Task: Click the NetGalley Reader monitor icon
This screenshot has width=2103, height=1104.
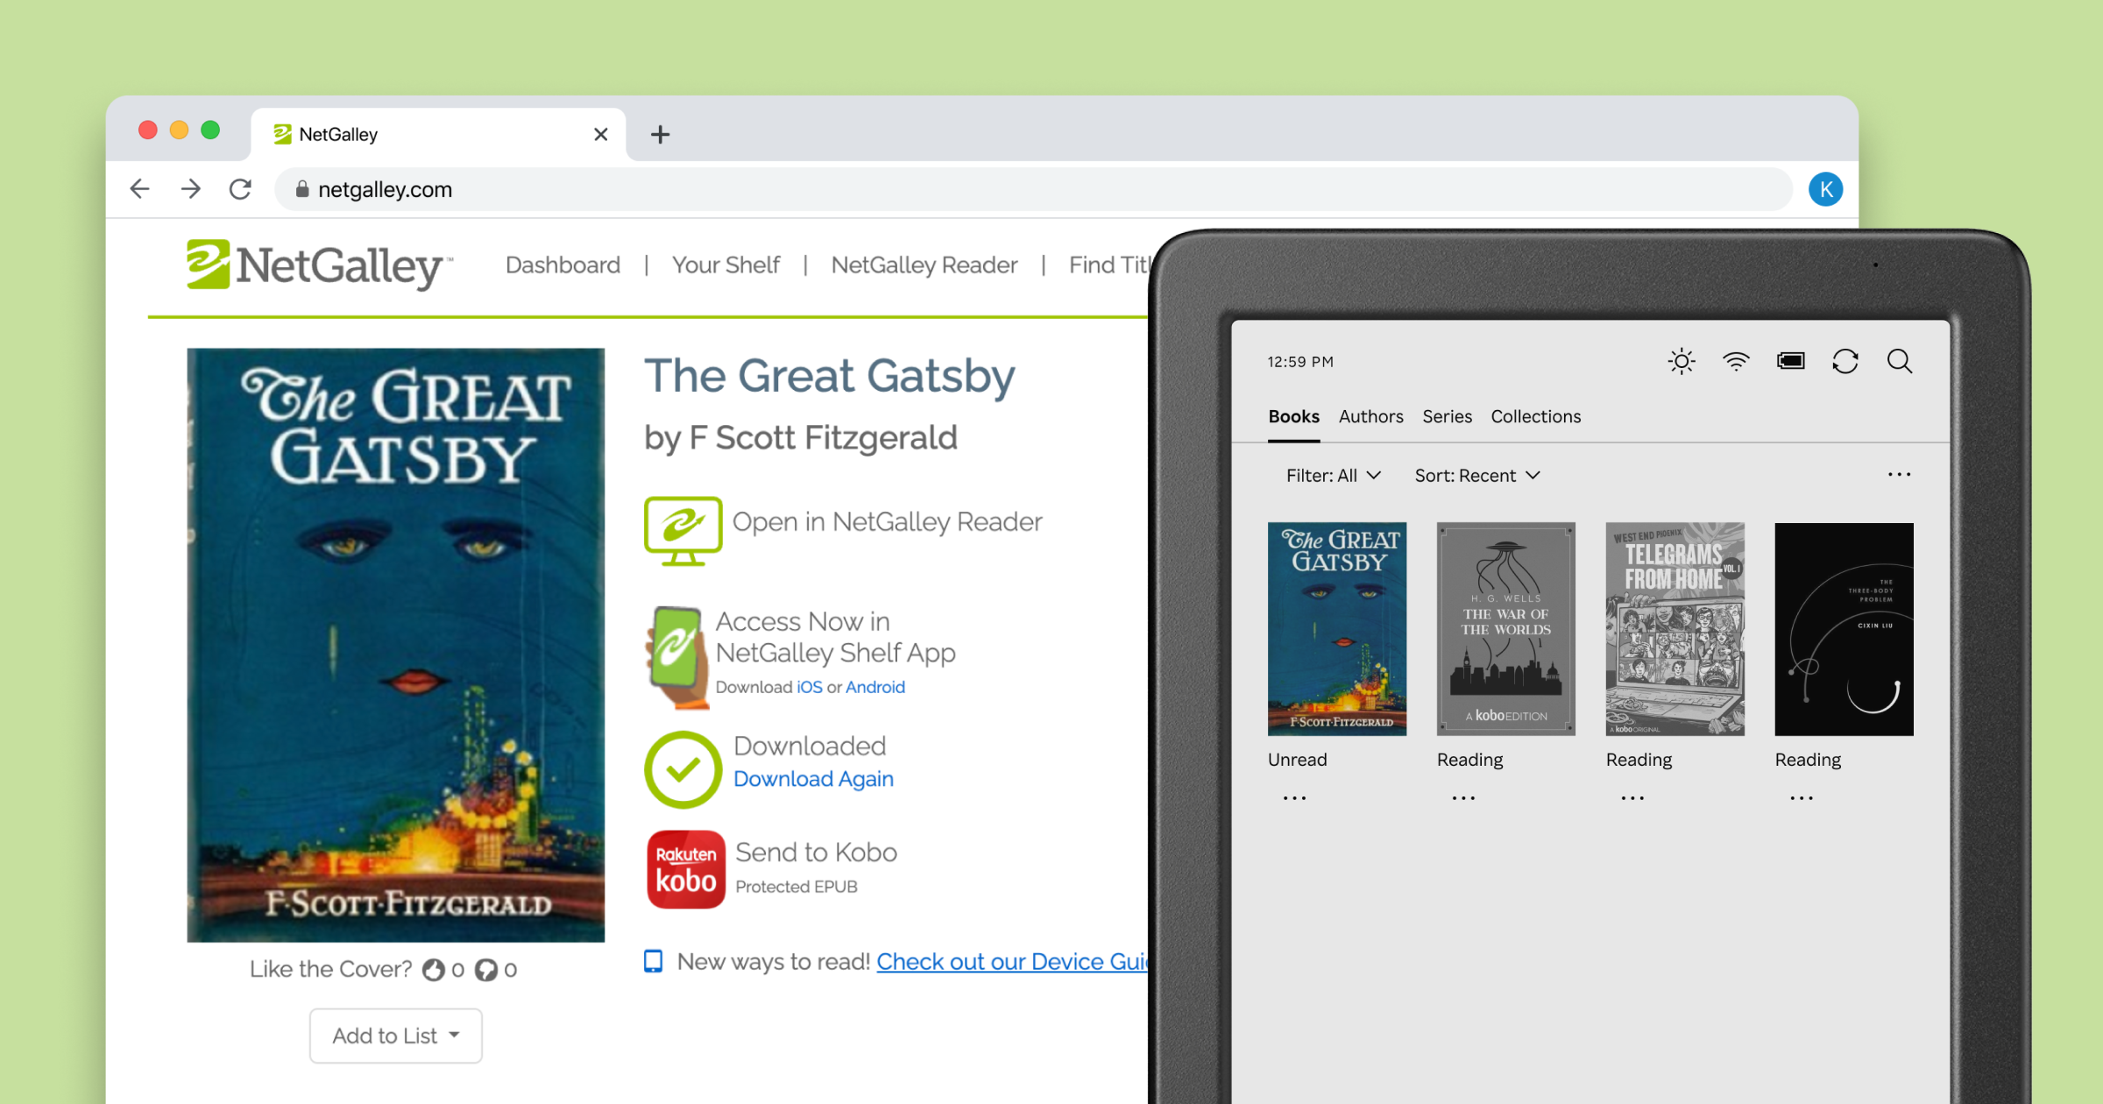Action: [x=683, y=531]
